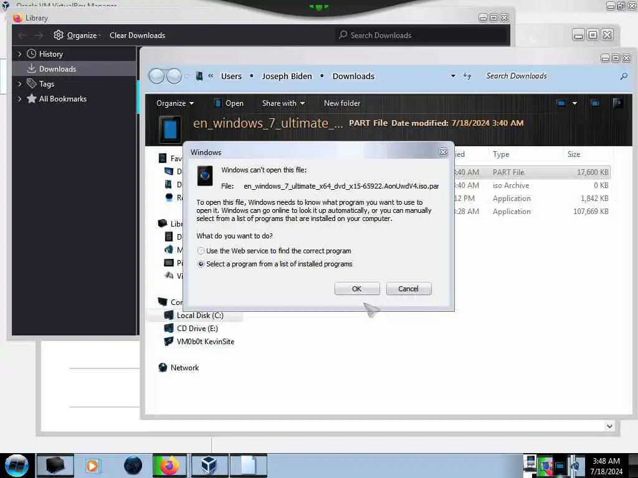Click the History clock icon in Library
This screenshot has width=638, height=478.
tap(31, 54)
